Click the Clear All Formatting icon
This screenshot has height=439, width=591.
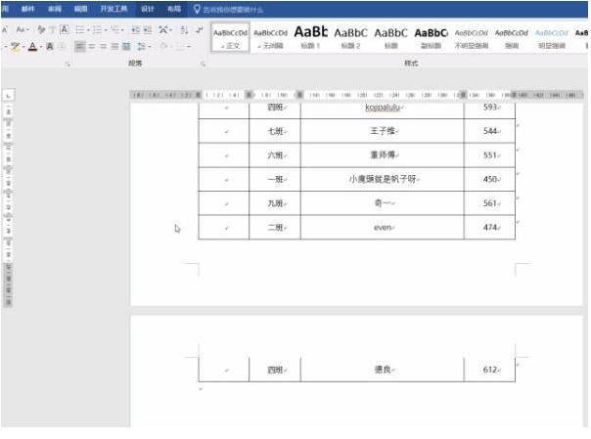(x=41, y=29)
